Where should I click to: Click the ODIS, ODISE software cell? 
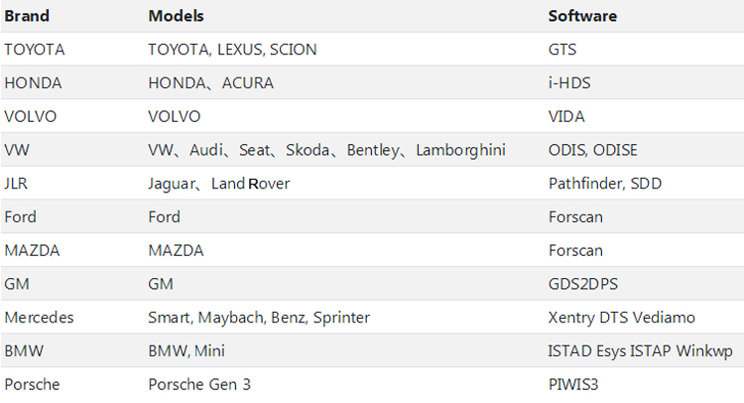coord(592,150)
